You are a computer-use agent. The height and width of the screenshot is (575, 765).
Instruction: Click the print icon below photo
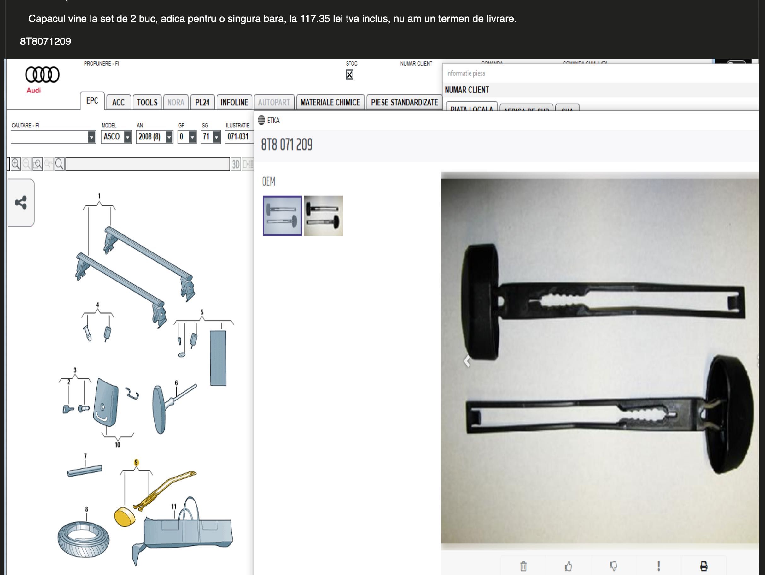click(704, 566)
